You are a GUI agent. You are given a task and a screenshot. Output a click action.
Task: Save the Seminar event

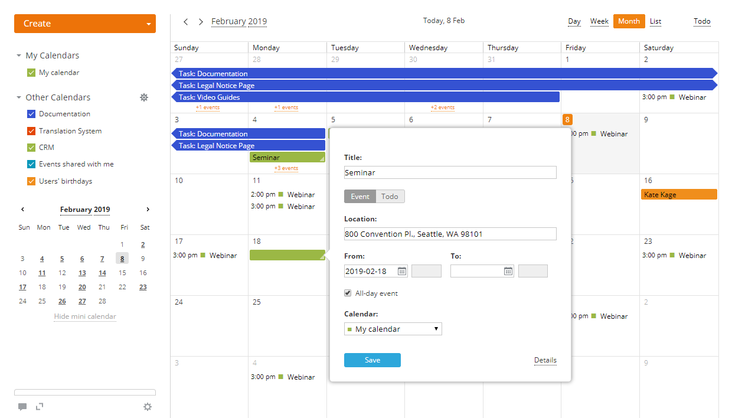(372, 360)
